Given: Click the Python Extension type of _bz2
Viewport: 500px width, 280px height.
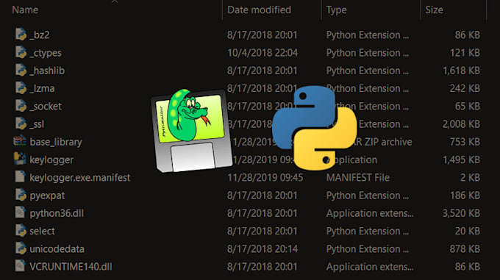Looking at the screenshot, I should point(368,35).
